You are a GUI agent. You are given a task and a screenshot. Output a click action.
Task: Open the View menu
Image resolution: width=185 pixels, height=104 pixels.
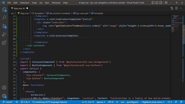pyautogui.click(x=34, y=3)
